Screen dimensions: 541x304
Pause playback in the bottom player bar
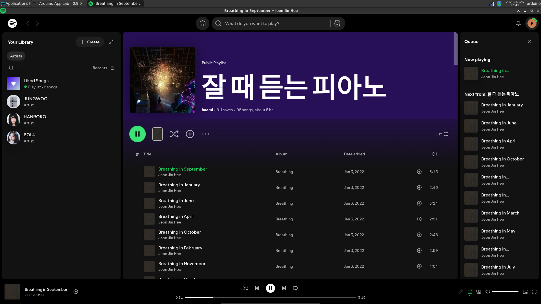pos(270,288)
